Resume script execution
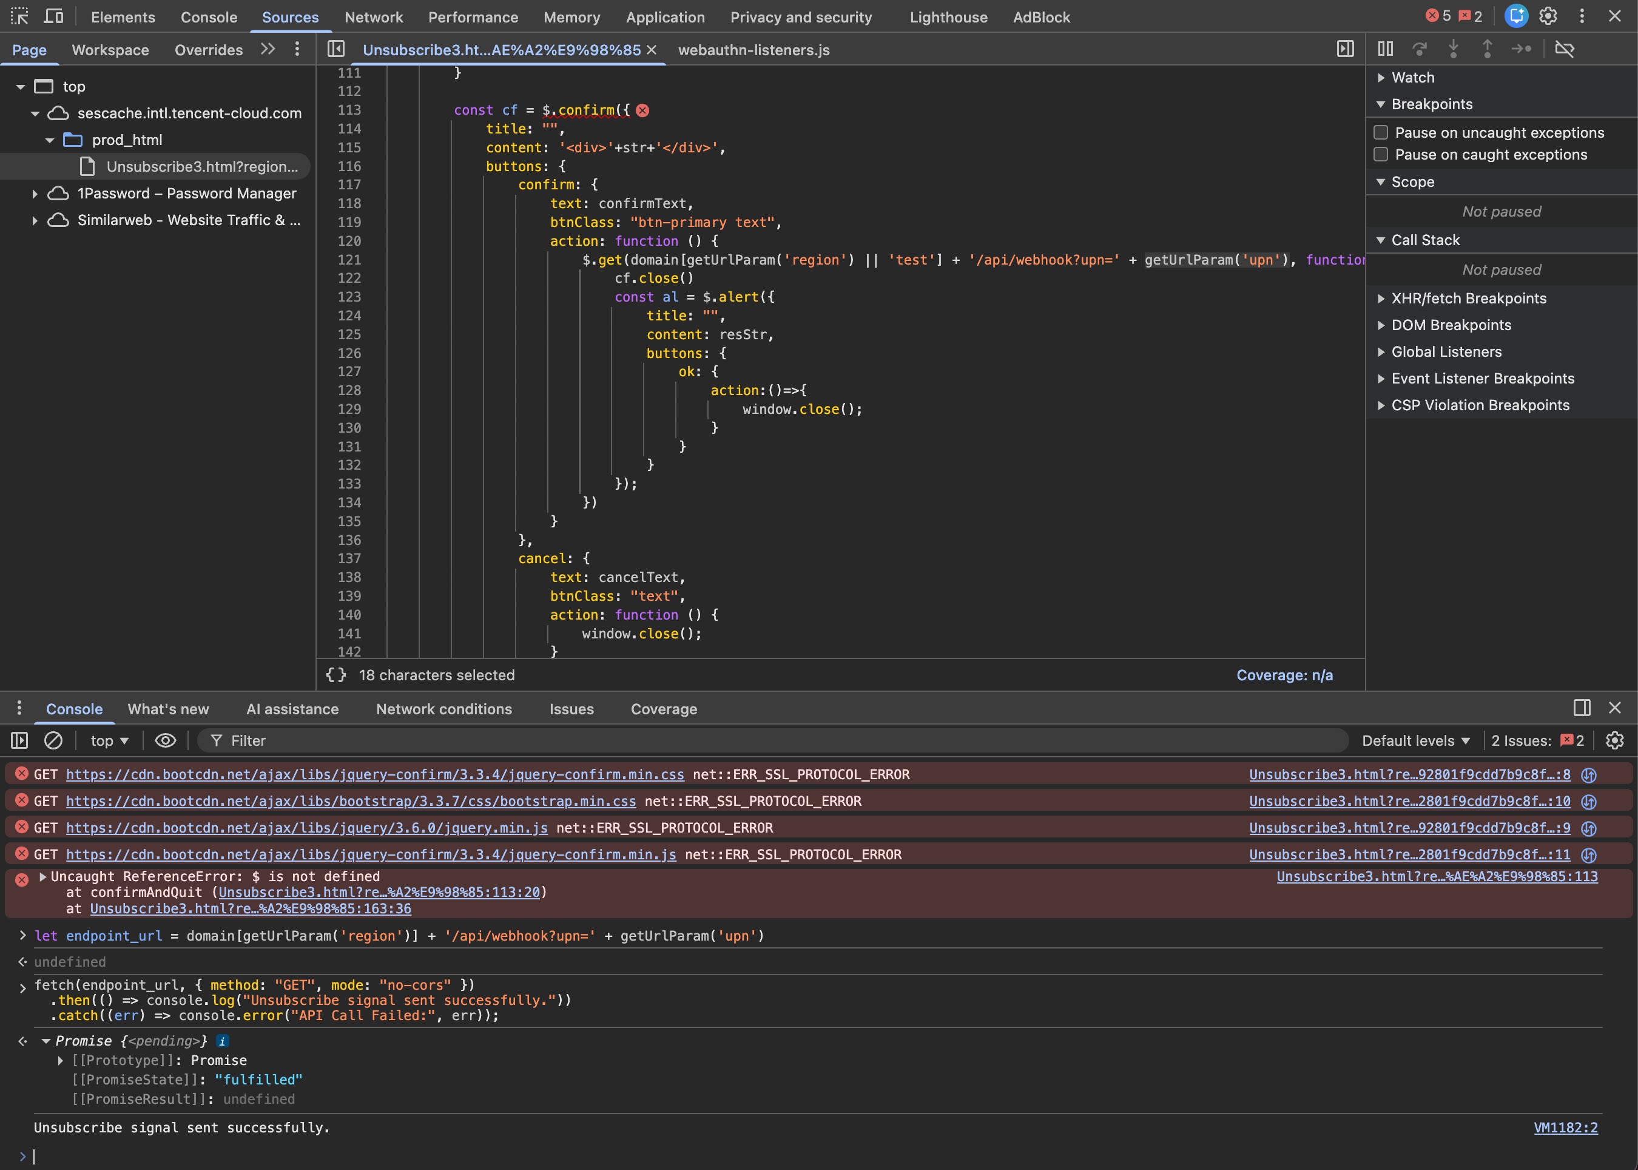The width and height of the screenshot is (1638, 1170). click(1385, 49)
